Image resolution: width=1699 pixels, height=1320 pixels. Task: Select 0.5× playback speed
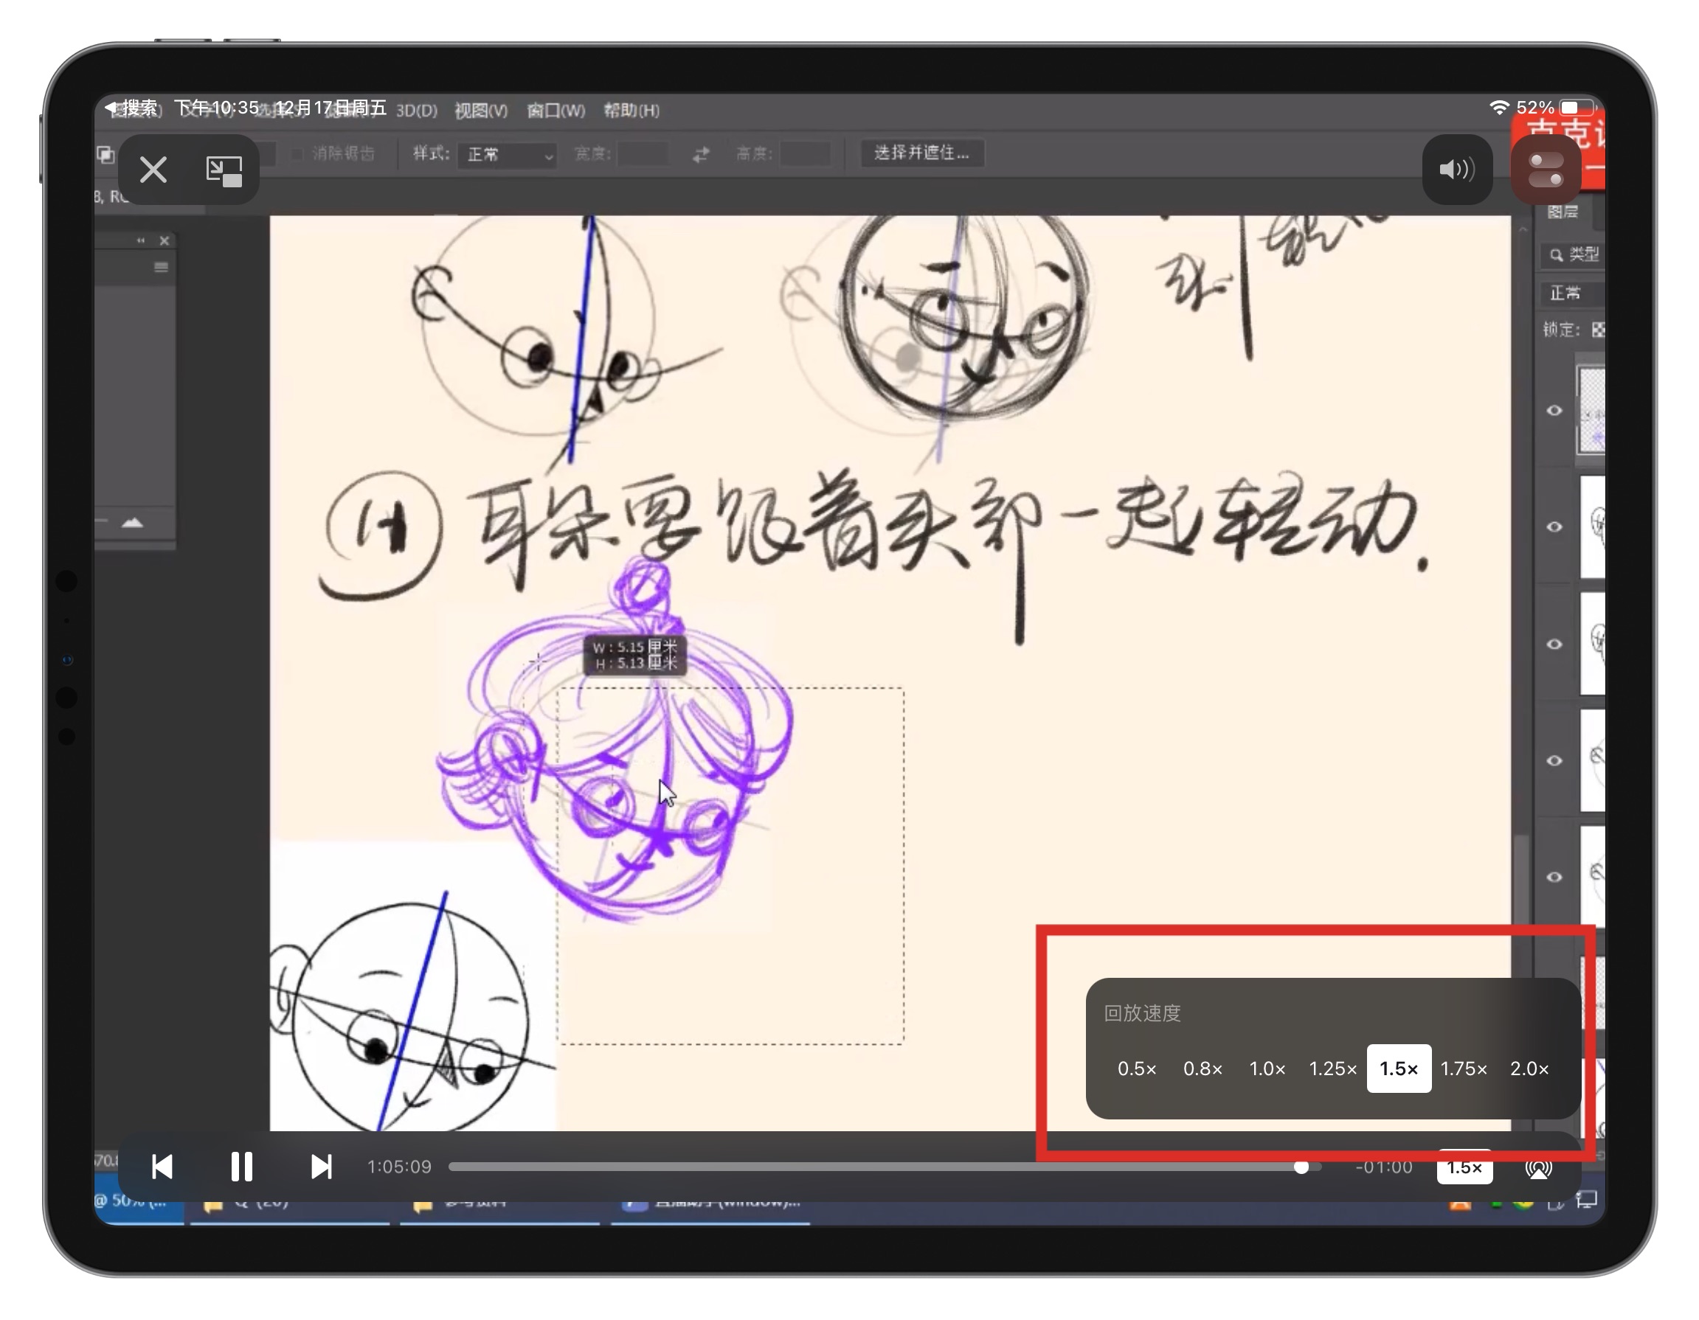pos(1137,1069)
